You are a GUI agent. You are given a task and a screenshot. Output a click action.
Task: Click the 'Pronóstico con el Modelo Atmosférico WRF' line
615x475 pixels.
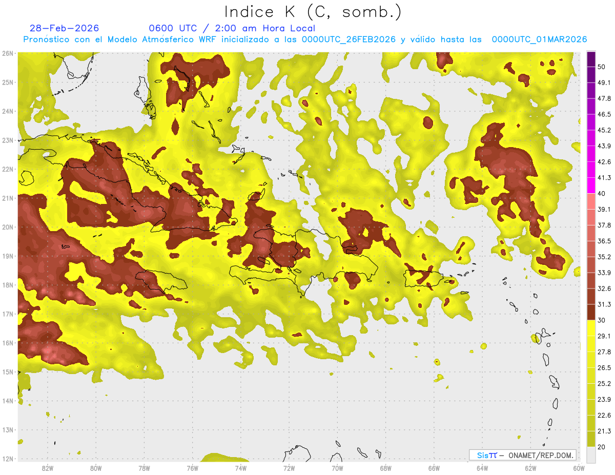305,39
